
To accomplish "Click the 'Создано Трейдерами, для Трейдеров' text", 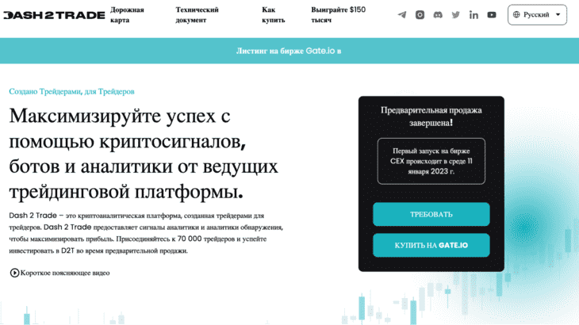I will (x=71, y=91).
